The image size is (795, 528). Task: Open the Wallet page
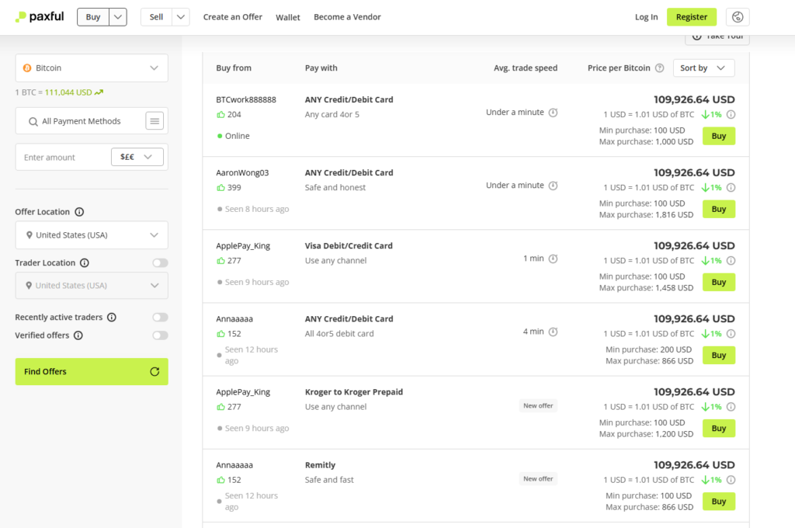click(288, 17)
